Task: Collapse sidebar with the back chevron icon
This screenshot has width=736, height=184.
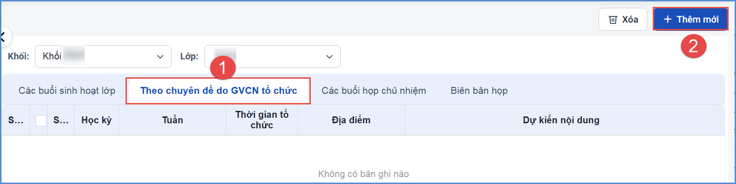Action: 4,37
